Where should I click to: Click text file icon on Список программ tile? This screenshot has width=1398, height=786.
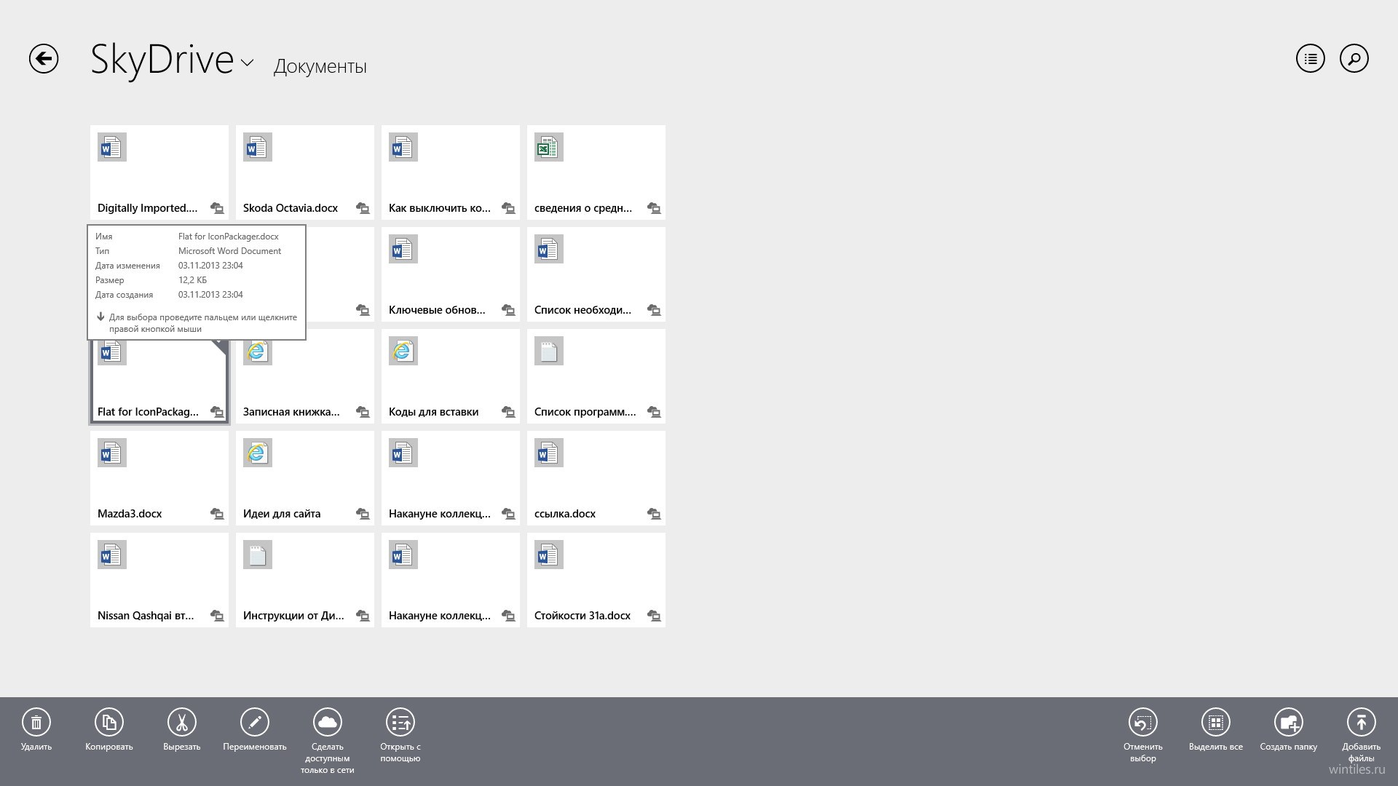pyautogui.click(x=549, y=351)
